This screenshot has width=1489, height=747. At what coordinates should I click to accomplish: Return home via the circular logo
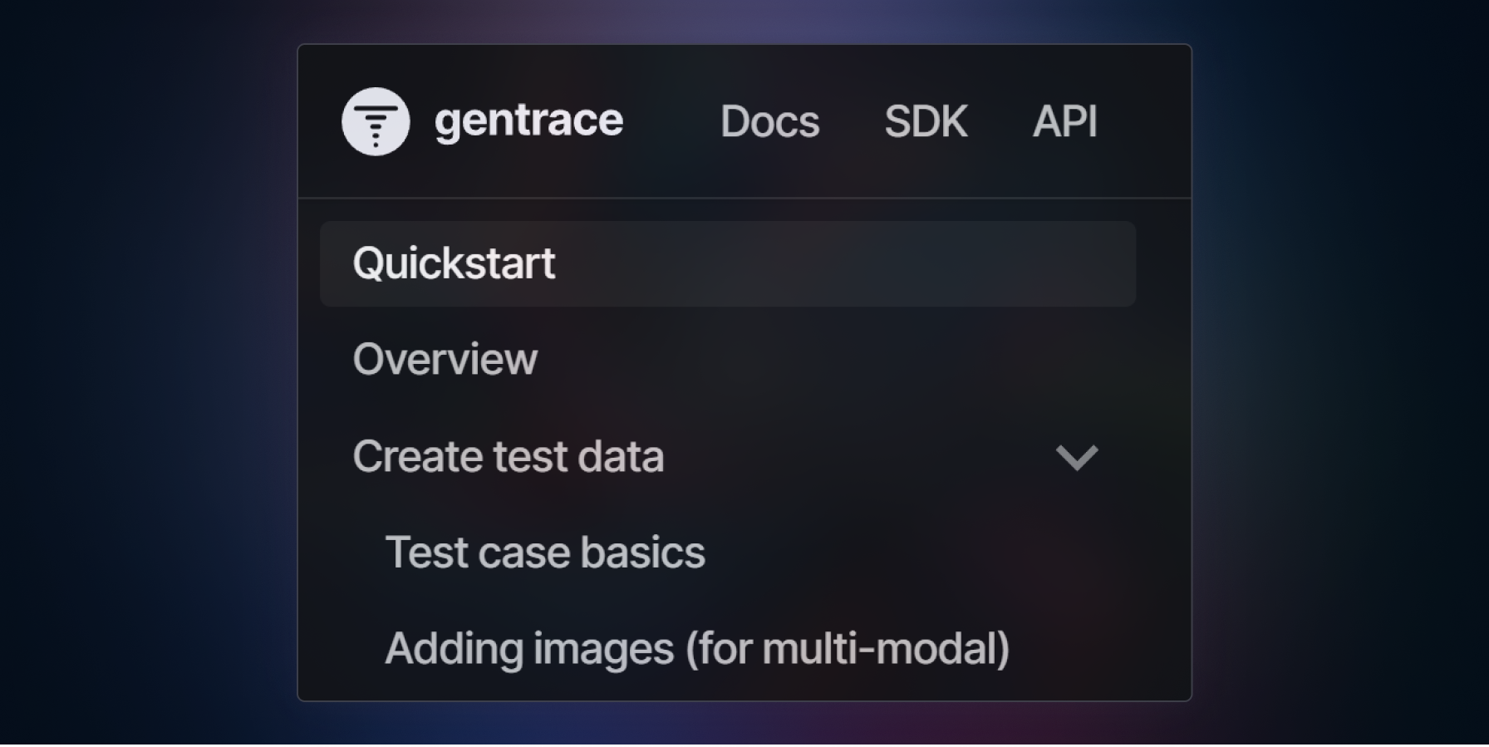pyautogui.click(x=376, y=121)
